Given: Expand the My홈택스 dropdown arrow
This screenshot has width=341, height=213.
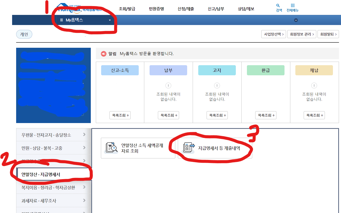Looking at the screenshot, I should (109, 20).
